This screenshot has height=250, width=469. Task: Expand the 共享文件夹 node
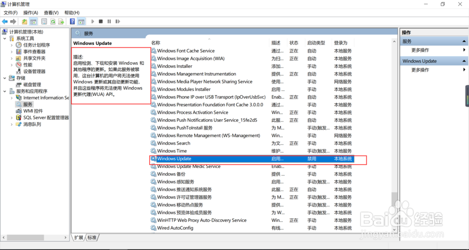pos(12,58)
